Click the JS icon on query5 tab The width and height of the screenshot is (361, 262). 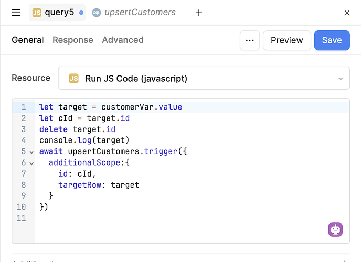tap(37, 13)
